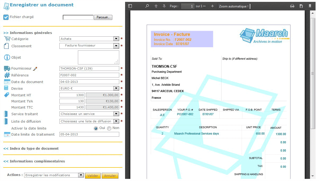Open the Liste de diffusion dropdown
Image resolution: width=319 pixels, height=181 pixels.
tap(89, 121)
